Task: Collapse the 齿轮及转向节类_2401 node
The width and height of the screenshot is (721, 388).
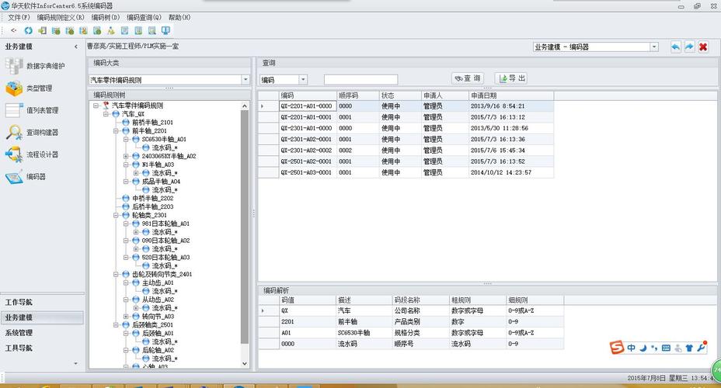Action: pyautogui.click(x=116, y=274)
